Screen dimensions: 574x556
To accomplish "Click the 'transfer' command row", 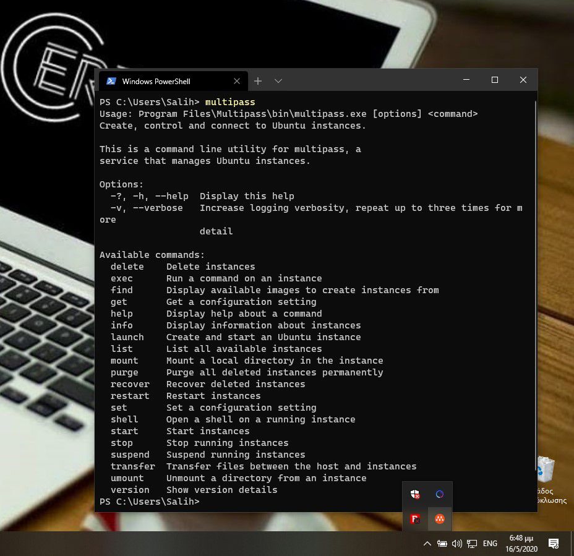I will coord(263,466).
